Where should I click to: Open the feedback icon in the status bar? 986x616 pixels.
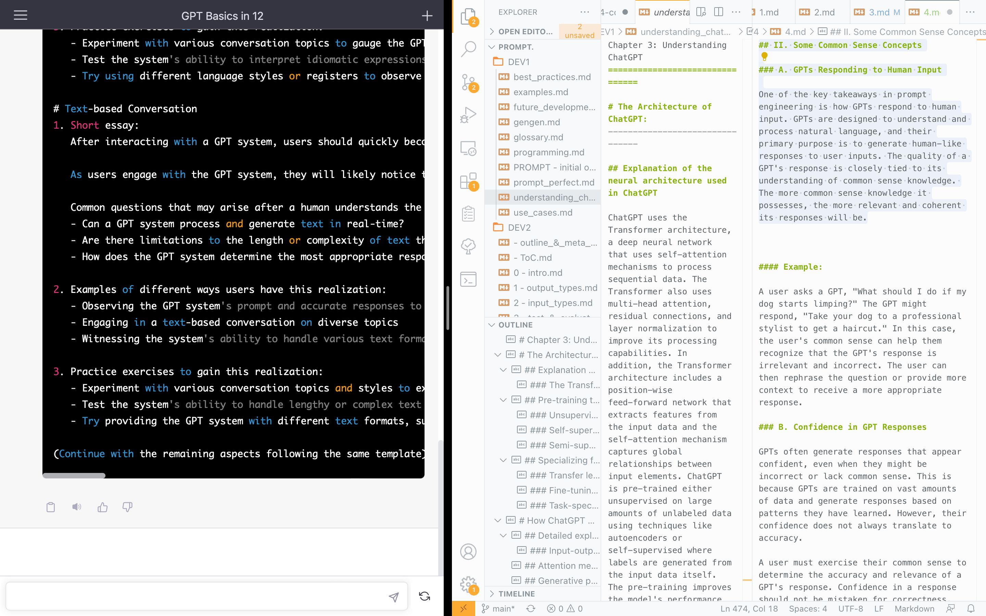[x=950, y=608]
